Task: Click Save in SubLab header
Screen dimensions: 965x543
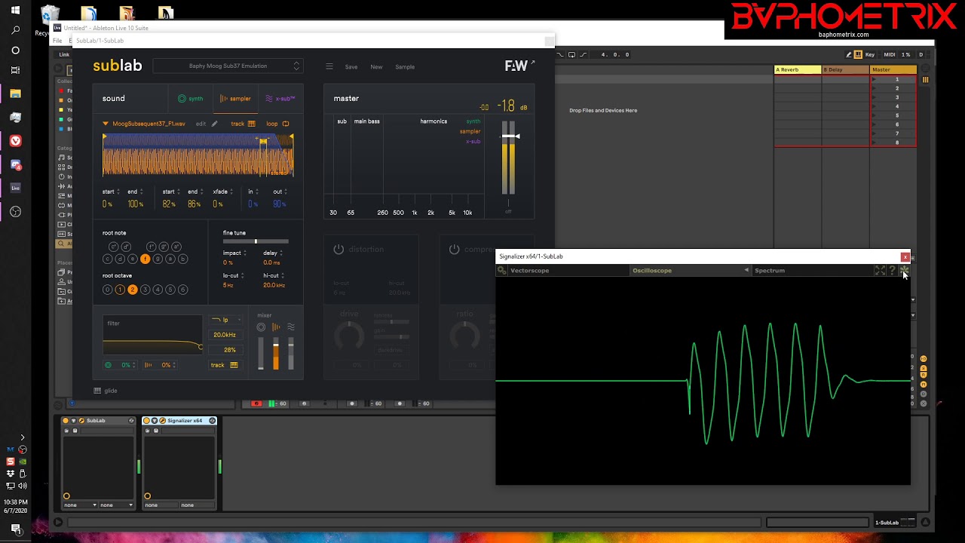Action: 351,67
